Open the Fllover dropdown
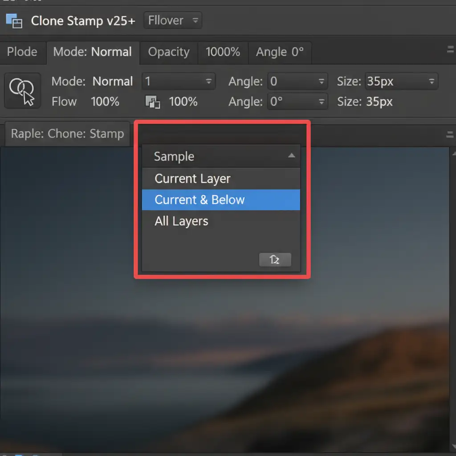456x456 pixels. point(172,20)
